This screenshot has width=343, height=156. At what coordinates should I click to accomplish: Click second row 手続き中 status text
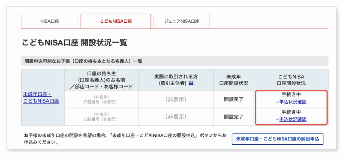291,112
